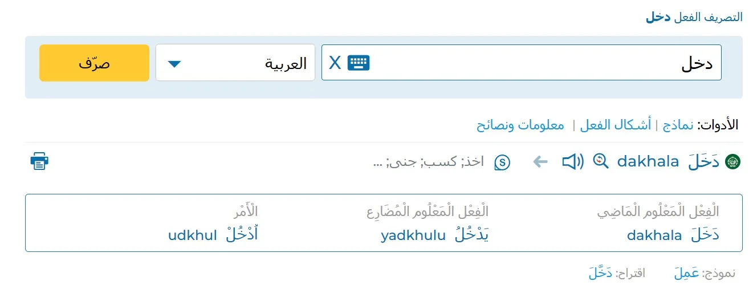753x289 pixels.
Task: Open the synonyms S bubble icon
Action: (x=502, y=162)
